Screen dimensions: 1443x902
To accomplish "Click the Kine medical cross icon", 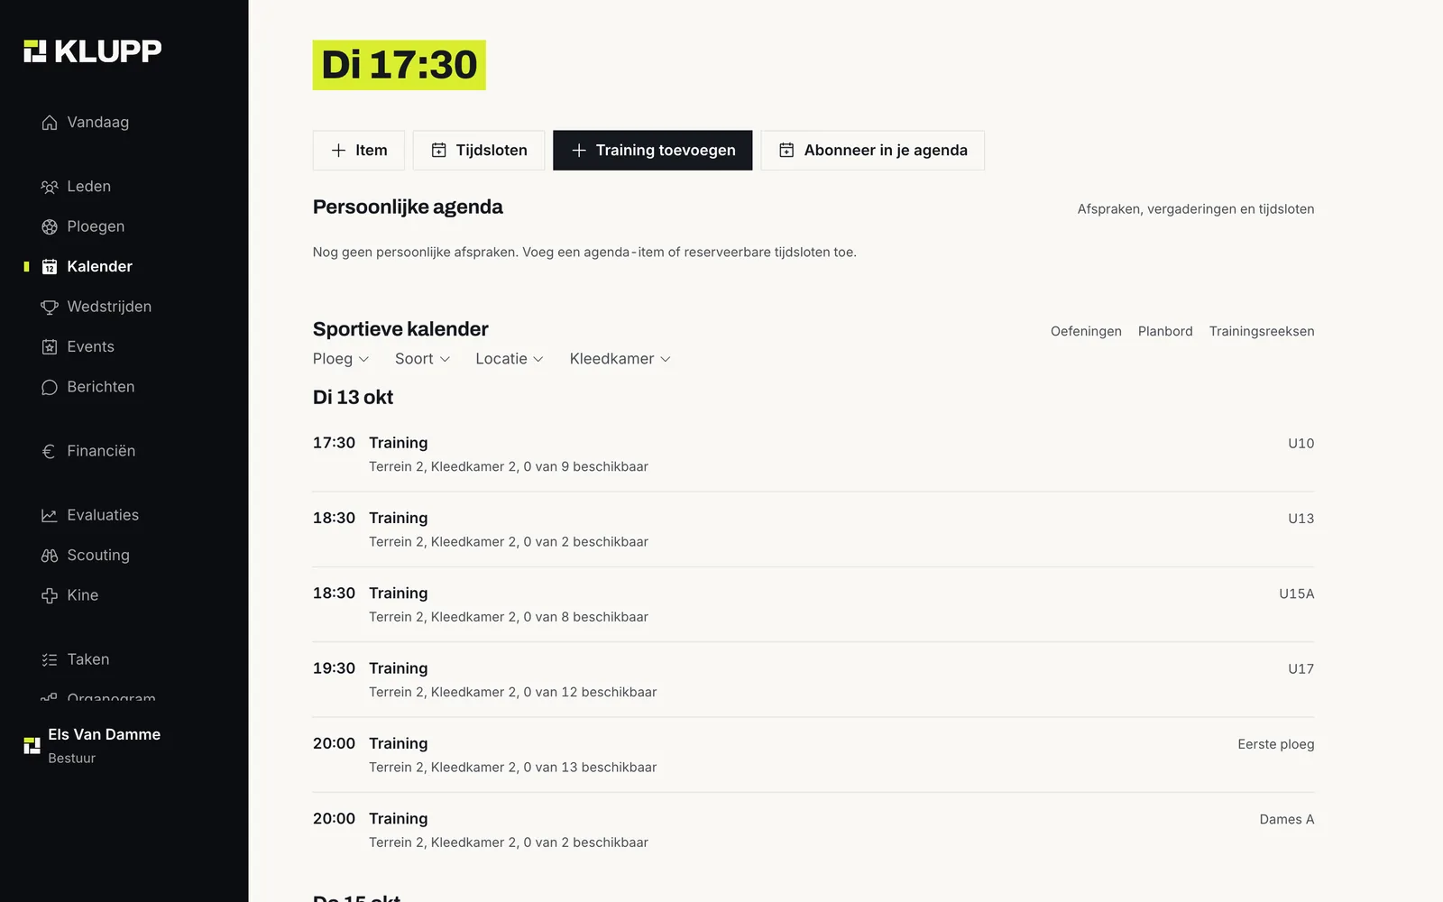I will tap(50, 595).
